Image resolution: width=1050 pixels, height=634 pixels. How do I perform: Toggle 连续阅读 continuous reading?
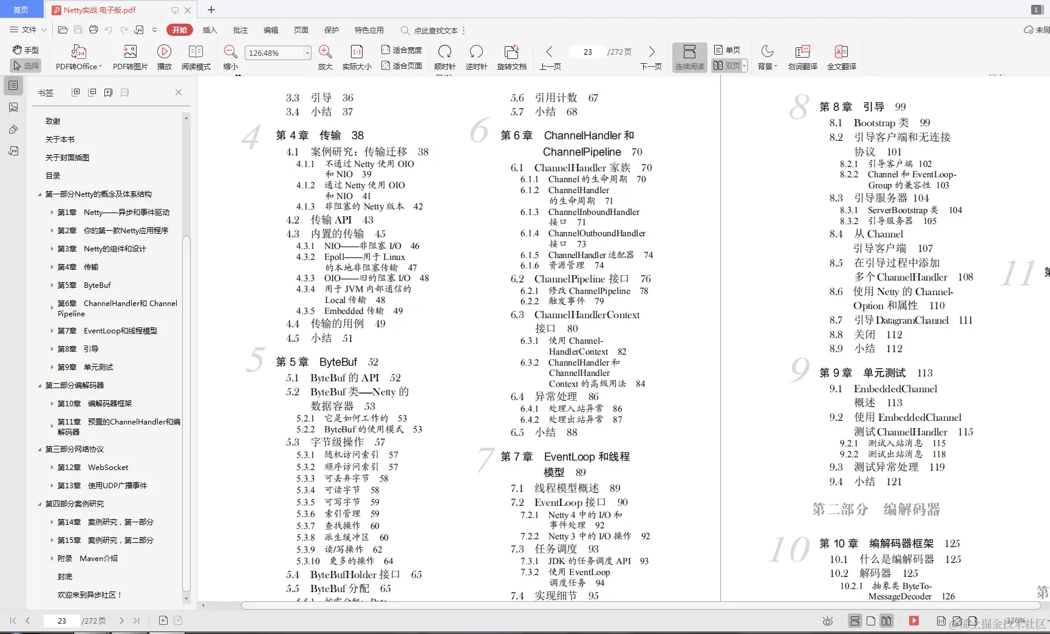pyautogui.click(x=689, y=58)
